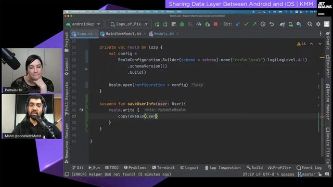The width and height of the screenshot is (333, 187).
Task: Open the Project tool window
Action: click(x=67, y=42)
